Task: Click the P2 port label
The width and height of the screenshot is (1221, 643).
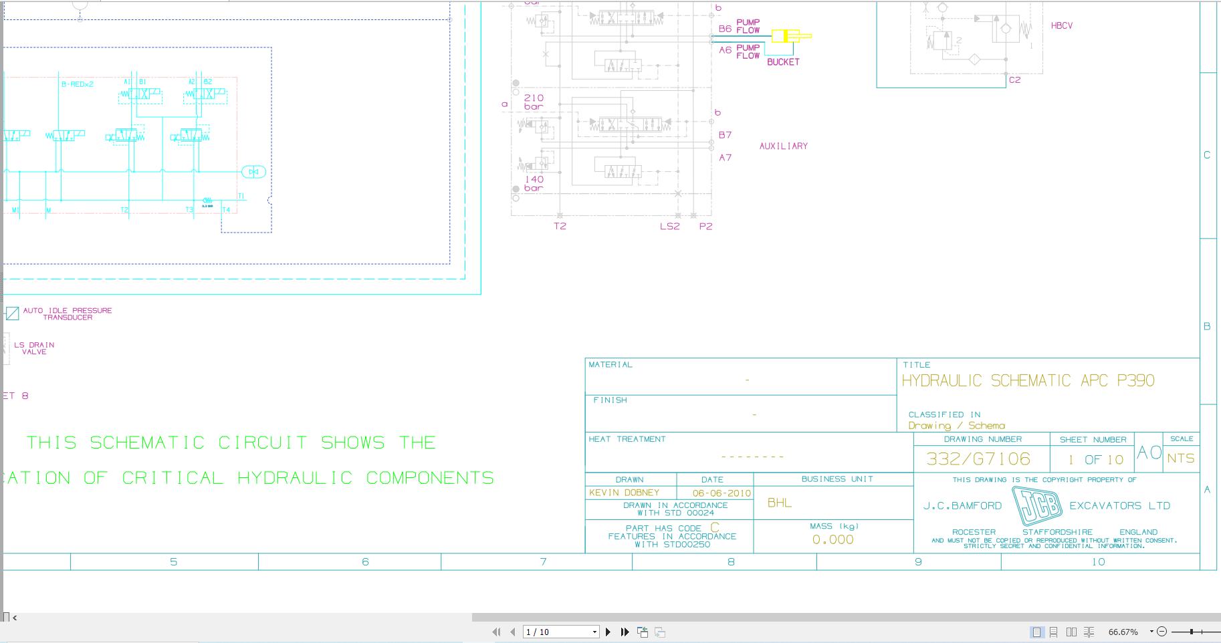Action: point(705,227)
